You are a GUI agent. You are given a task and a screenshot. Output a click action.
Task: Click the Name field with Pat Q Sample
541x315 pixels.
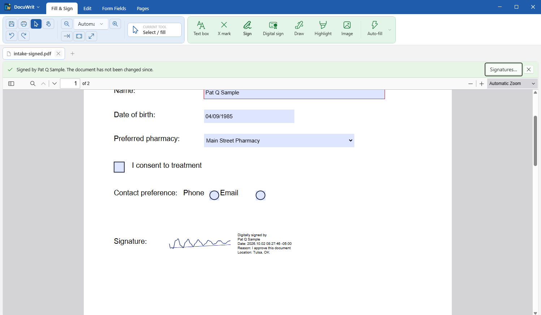[294, 93]
